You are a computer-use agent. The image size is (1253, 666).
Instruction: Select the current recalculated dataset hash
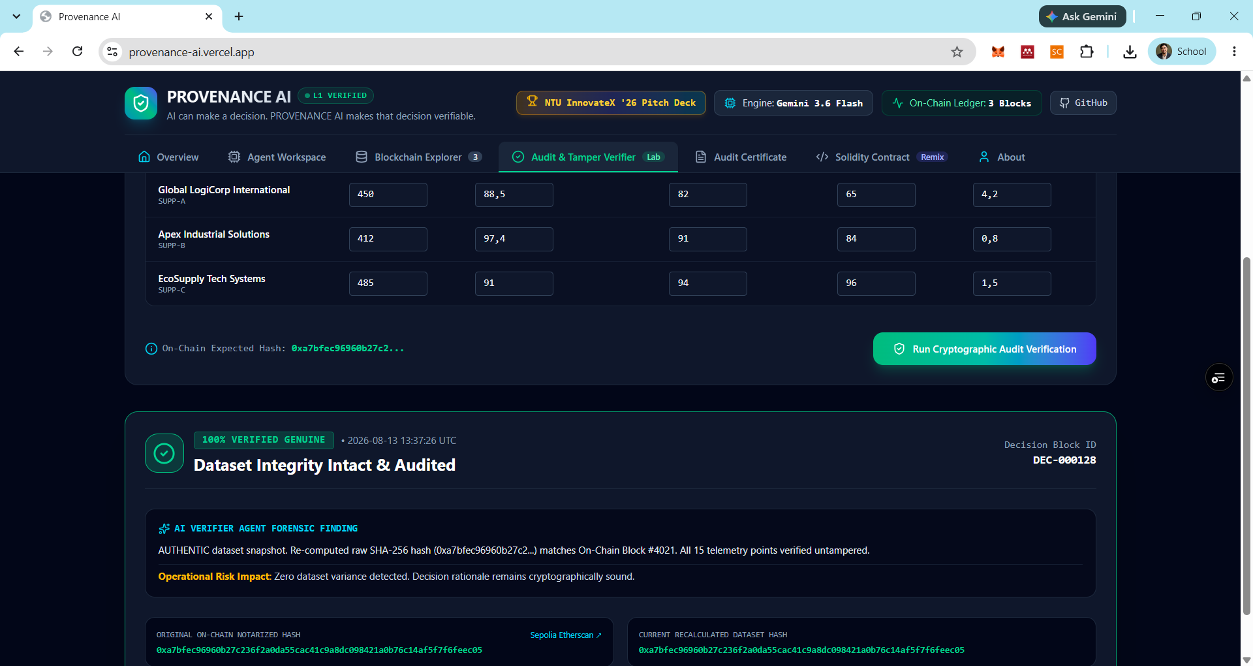point(801,650)
